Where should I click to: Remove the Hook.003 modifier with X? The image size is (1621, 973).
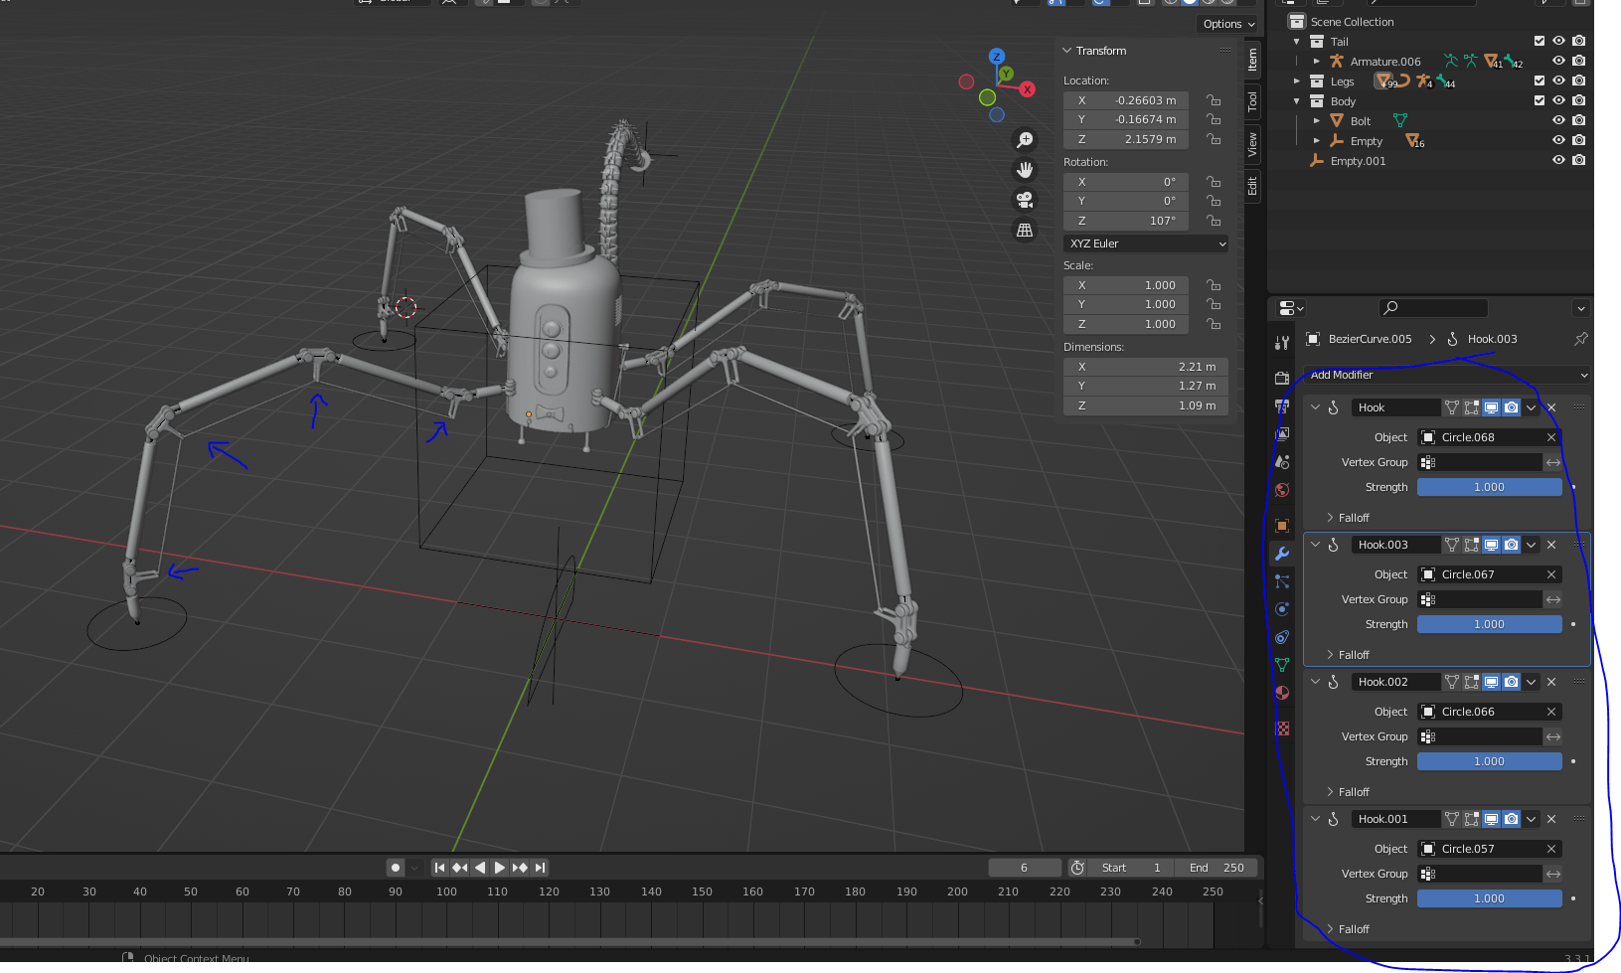[x=1551, y=545]
